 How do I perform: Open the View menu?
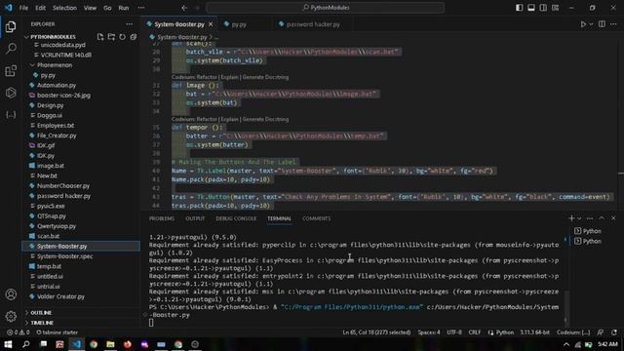(x=90, y=8)
